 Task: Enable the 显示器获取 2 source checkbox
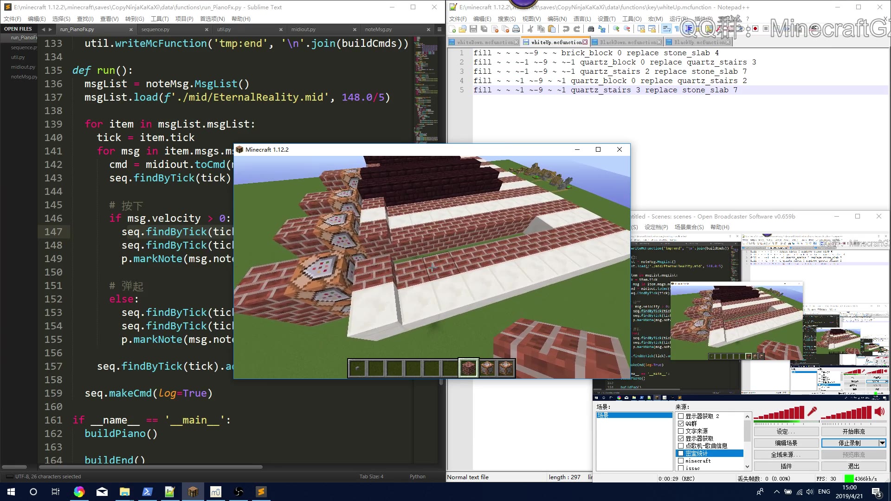click(681, 416)
